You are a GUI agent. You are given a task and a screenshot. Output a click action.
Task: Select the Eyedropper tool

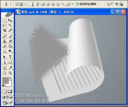coord(10,68)
